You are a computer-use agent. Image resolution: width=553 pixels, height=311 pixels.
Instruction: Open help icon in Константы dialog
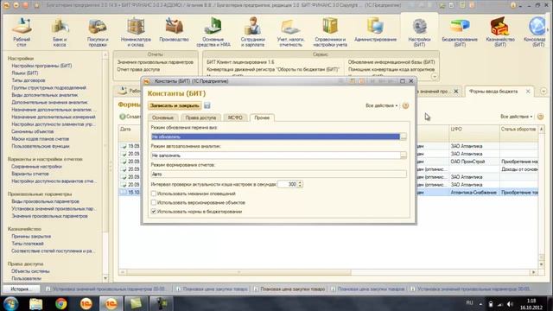pos(405,105)
